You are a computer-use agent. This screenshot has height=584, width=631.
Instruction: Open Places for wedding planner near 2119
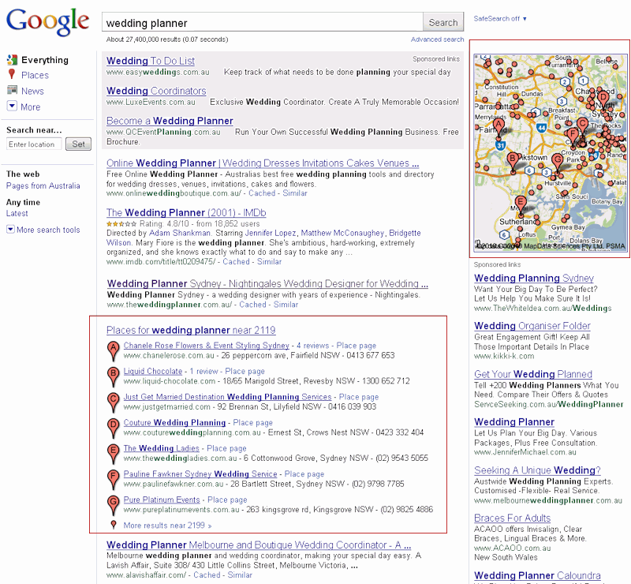coord(191,330)
